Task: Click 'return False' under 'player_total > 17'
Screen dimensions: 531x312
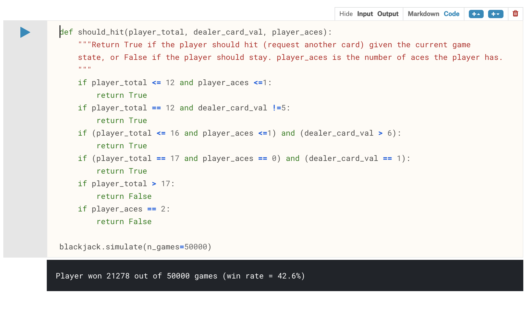Action: click(124, 196)
